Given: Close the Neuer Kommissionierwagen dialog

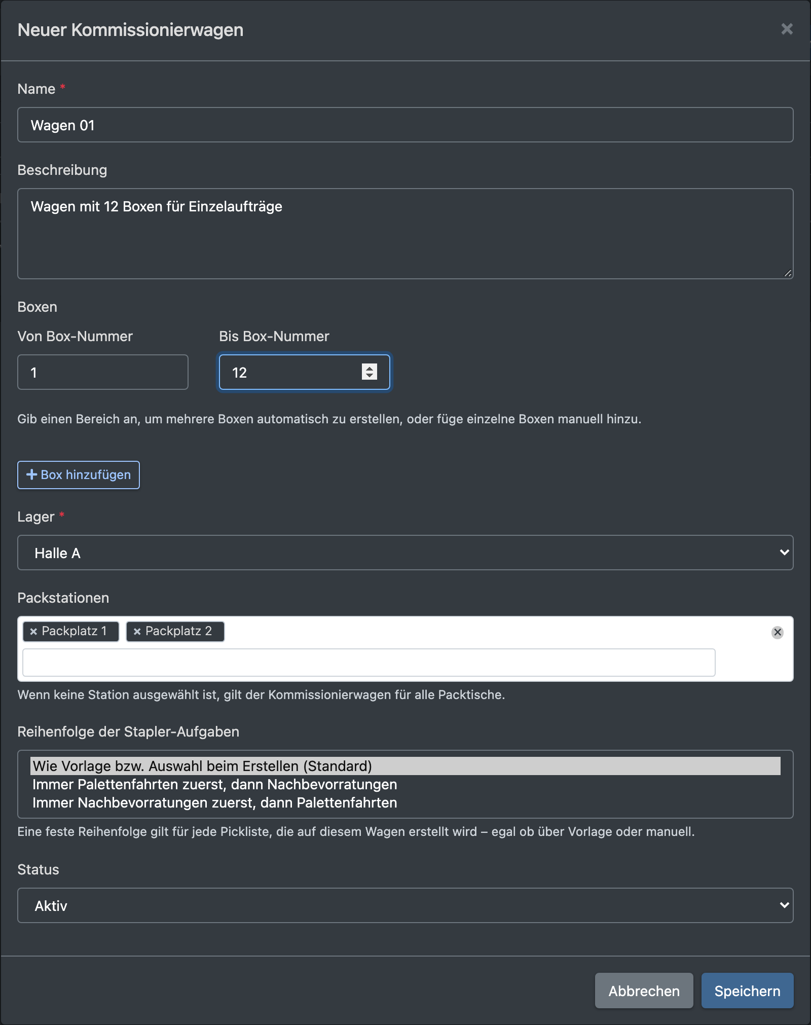Looking at the screenshot, I should pyautogui.click(x=787, y=29).
